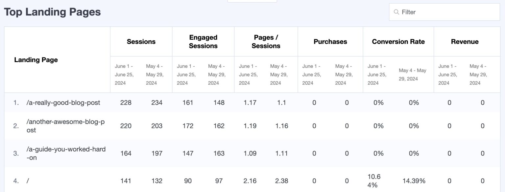Image resolution: width=505 pixels, height=192 pixels.
Task: Select the May 4 - May 29 Revenue subheader
Action: pyautogui.click(x=478, y=75)
